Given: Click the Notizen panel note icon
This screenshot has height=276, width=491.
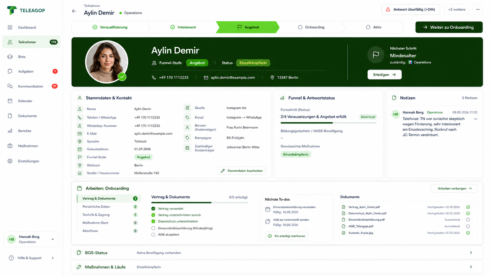Looking at the screenshot, I should (394, 98).
